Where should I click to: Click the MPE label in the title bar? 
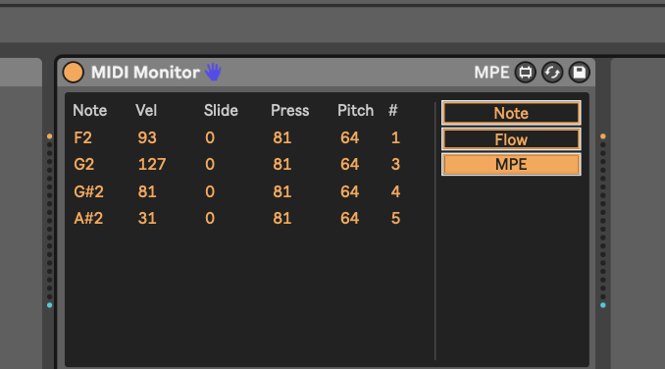coord(491,73)
